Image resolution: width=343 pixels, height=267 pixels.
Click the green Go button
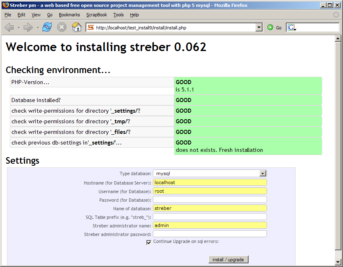274,27
